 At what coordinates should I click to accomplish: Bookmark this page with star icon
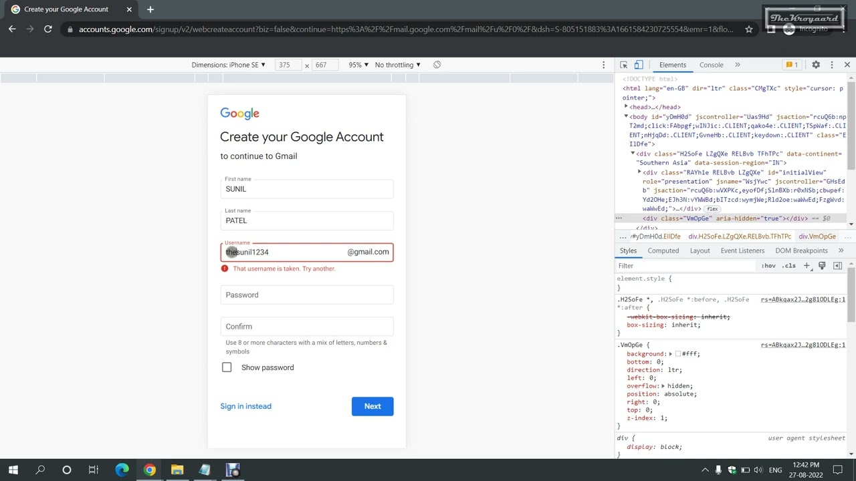click(x=749, y=29)
